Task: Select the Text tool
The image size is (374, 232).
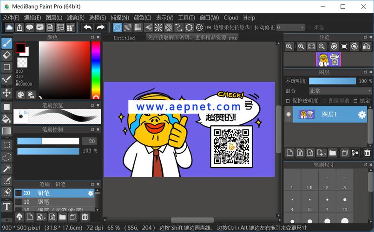Action: pos(7,206)
